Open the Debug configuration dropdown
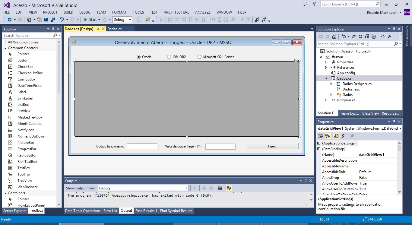 (130, 20)
